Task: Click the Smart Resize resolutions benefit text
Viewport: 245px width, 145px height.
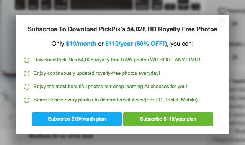Action: point(116,100)
